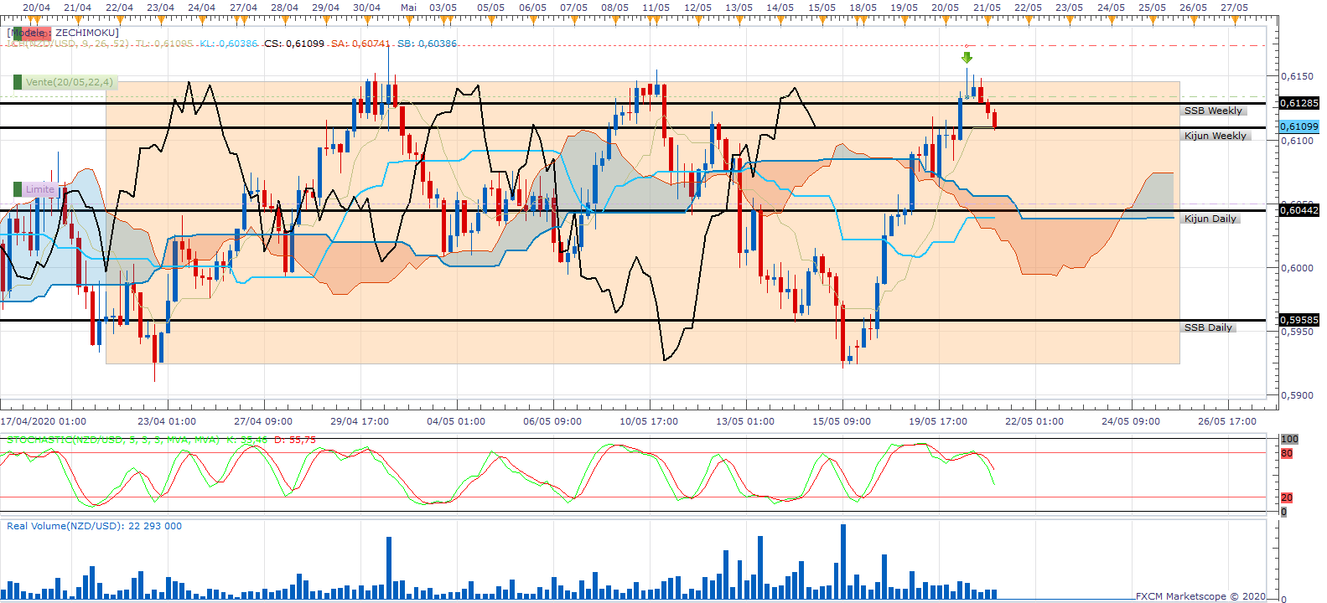
Task: Click the 22/05 01:00 time axis label
Action: pos(1034,421)
